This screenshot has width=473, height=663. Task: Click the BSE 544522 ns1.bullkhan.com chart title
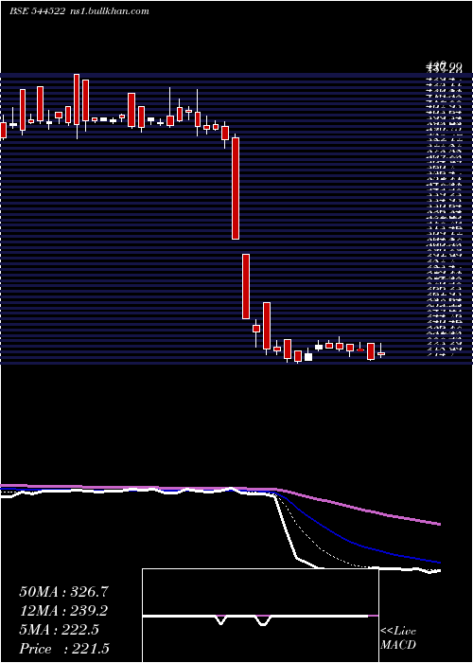click(79, 11)
